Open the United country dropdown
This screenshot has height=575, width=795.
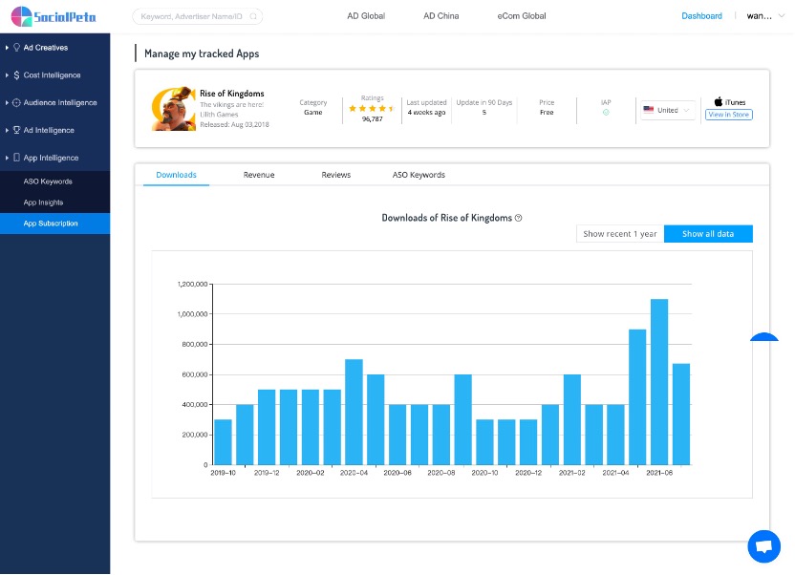point(667,110)
